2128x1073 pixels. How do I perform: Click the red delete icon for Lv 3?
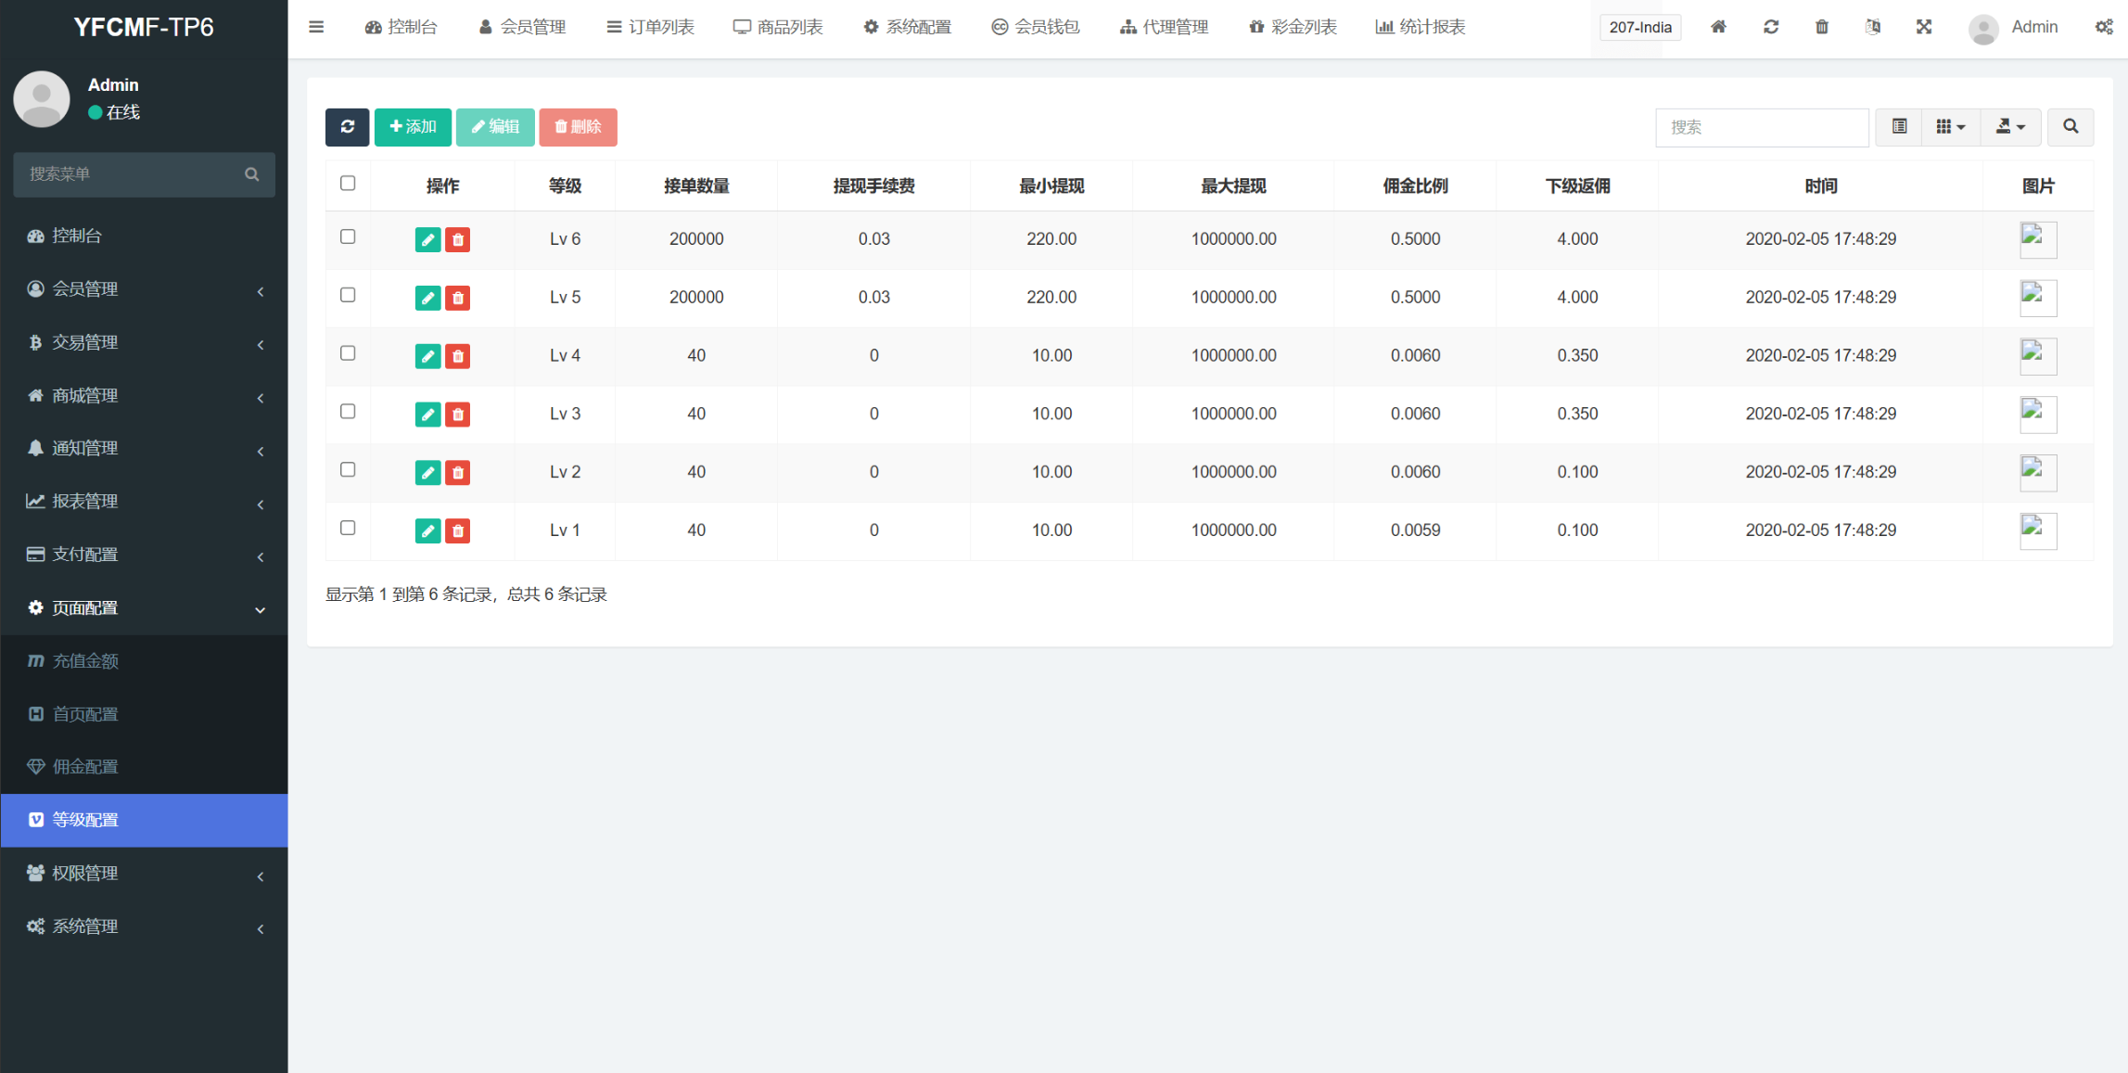[x=457, y=415]
